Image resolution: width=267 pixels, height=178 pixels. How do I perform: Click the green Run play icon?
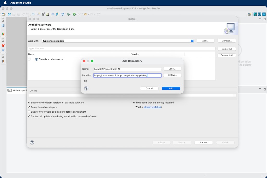74,14
